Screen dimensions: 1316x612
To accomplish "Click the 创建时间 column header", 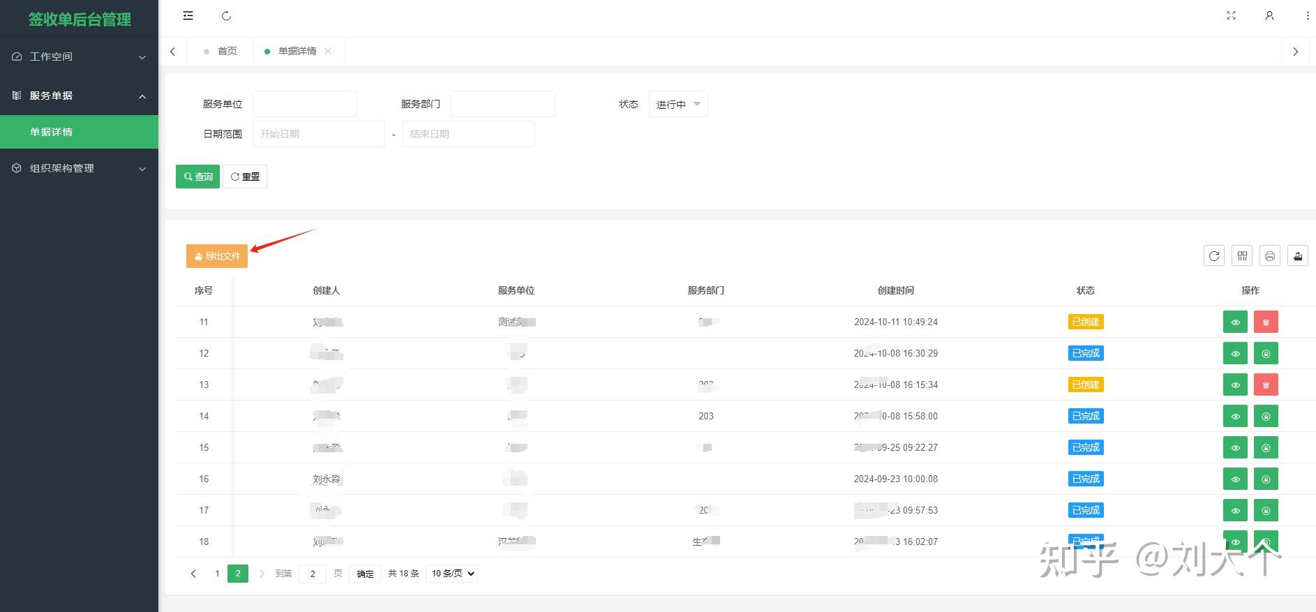I will click(896, 290).
